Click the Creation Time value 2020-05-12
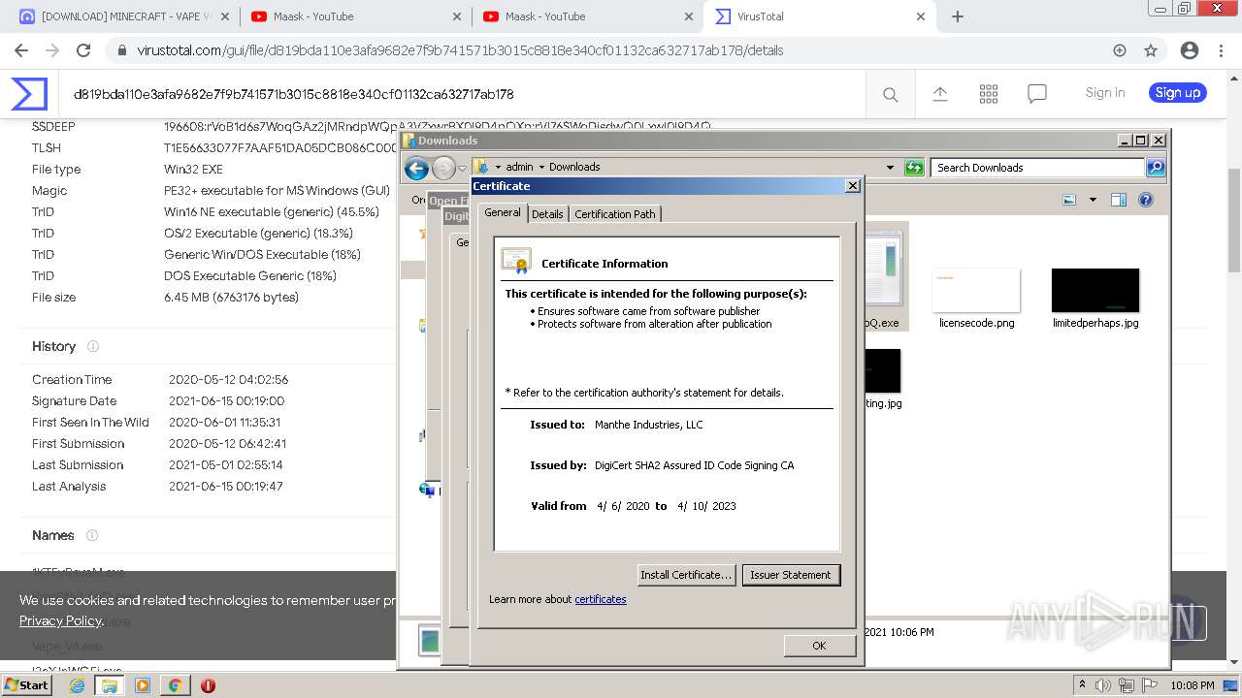The image size is (1242, 698). coord(228,380)
